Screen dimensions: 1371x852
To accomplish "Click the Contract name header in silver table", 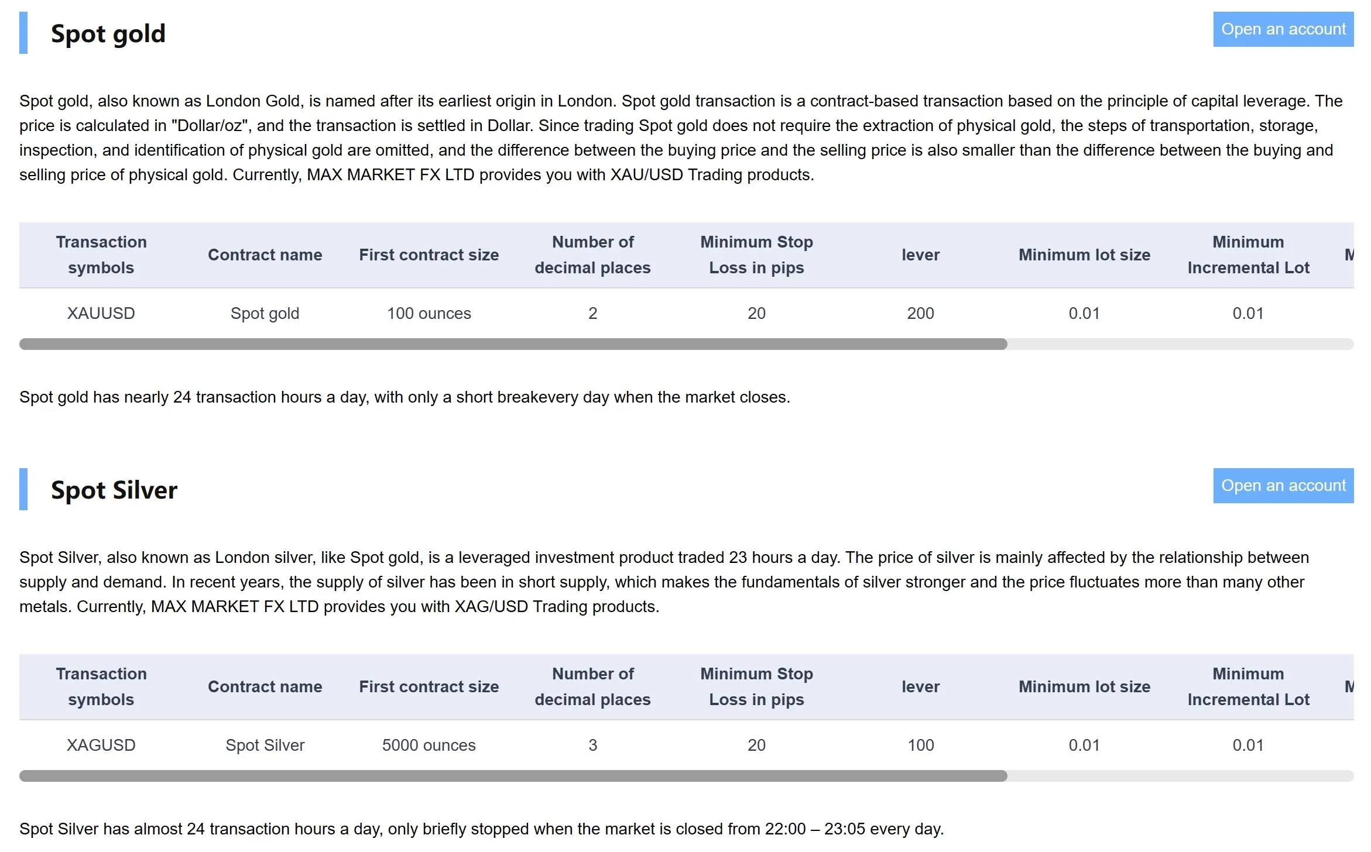I will (265, 687).
